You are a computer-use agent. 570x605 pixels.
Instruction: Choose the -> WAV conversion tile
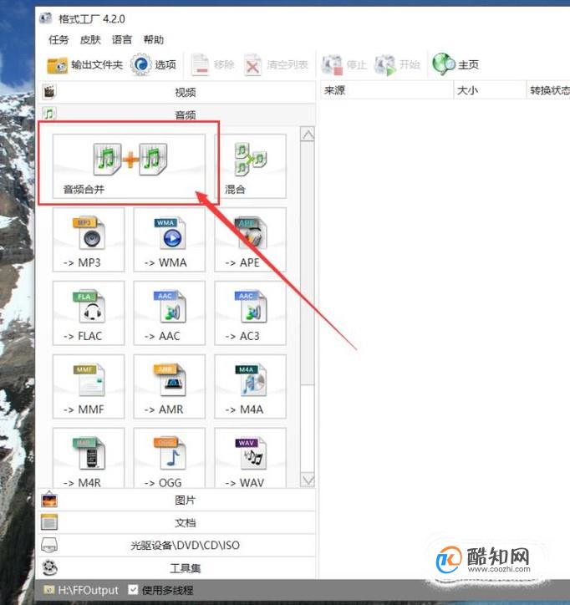pos(251,458)
